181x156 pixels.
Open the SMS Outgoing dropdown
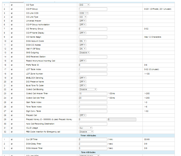84,53
